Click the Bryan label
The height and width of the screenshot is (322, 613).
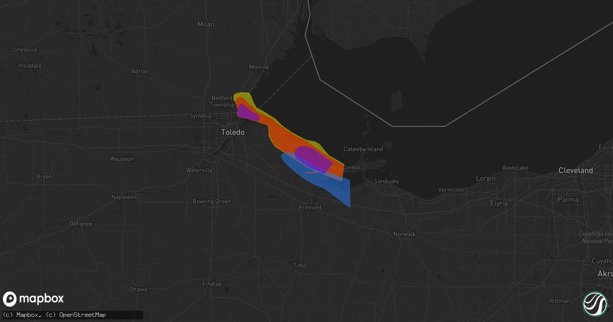tap(44, 176)
